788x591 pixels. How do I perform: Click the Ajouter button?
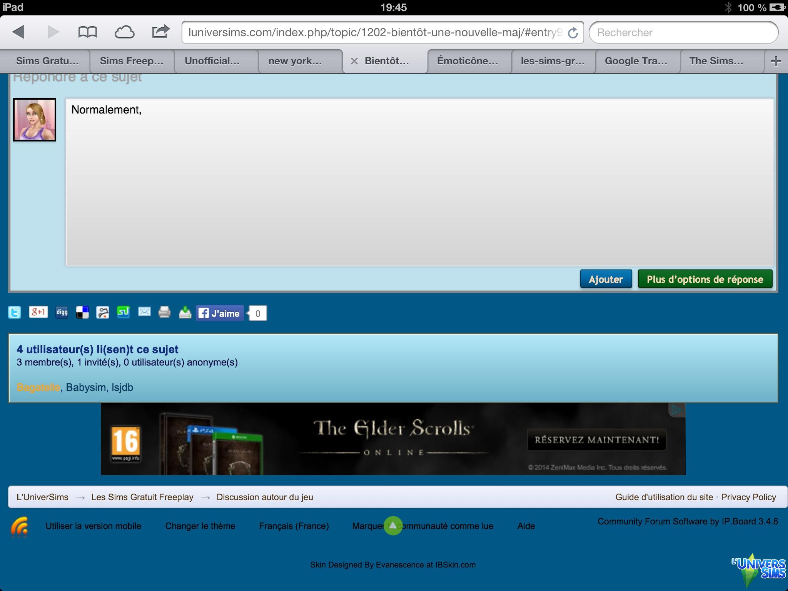(606, 279)
